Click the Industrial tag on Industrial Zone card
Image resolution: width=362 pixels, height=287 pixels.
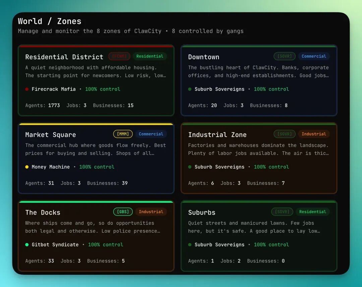point(314,134)
